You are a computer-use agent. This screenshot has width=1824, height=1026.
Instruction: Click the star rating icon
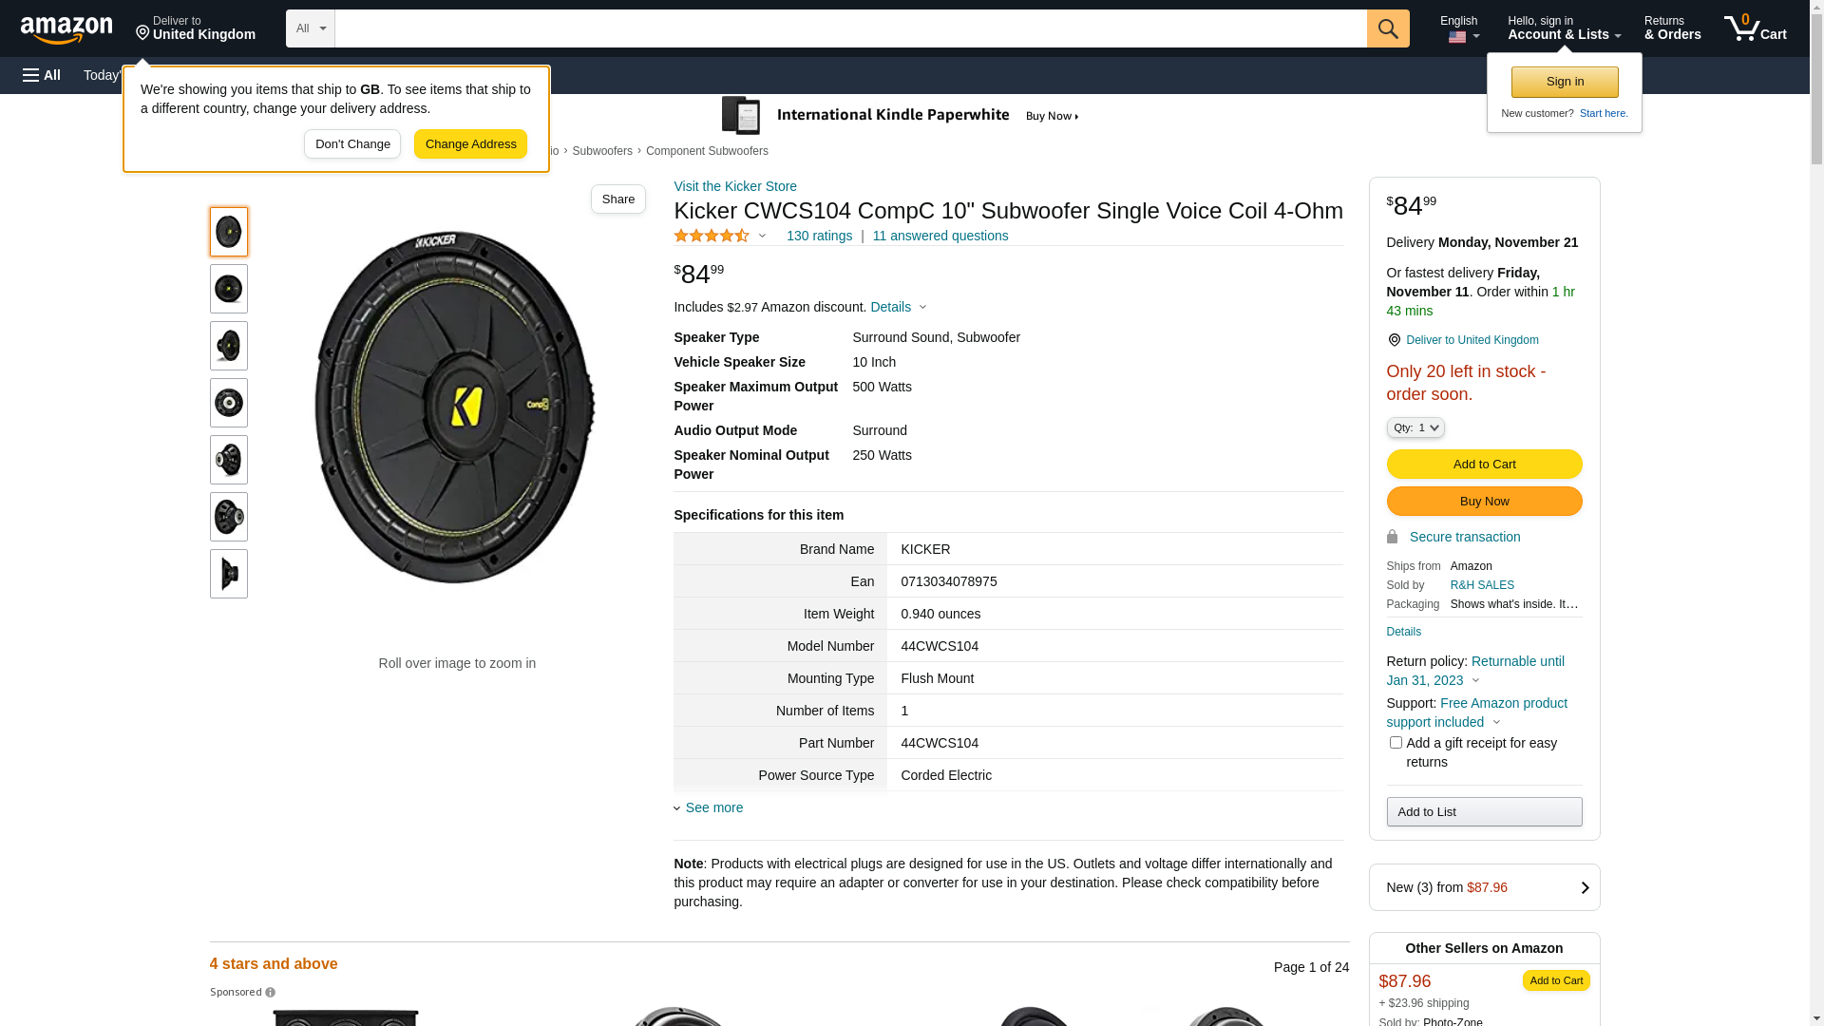pyautogui.click(x=712, y=236)
